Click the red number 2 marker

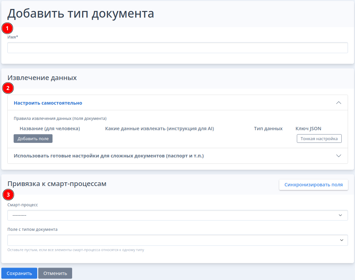[x=8, y=88]
